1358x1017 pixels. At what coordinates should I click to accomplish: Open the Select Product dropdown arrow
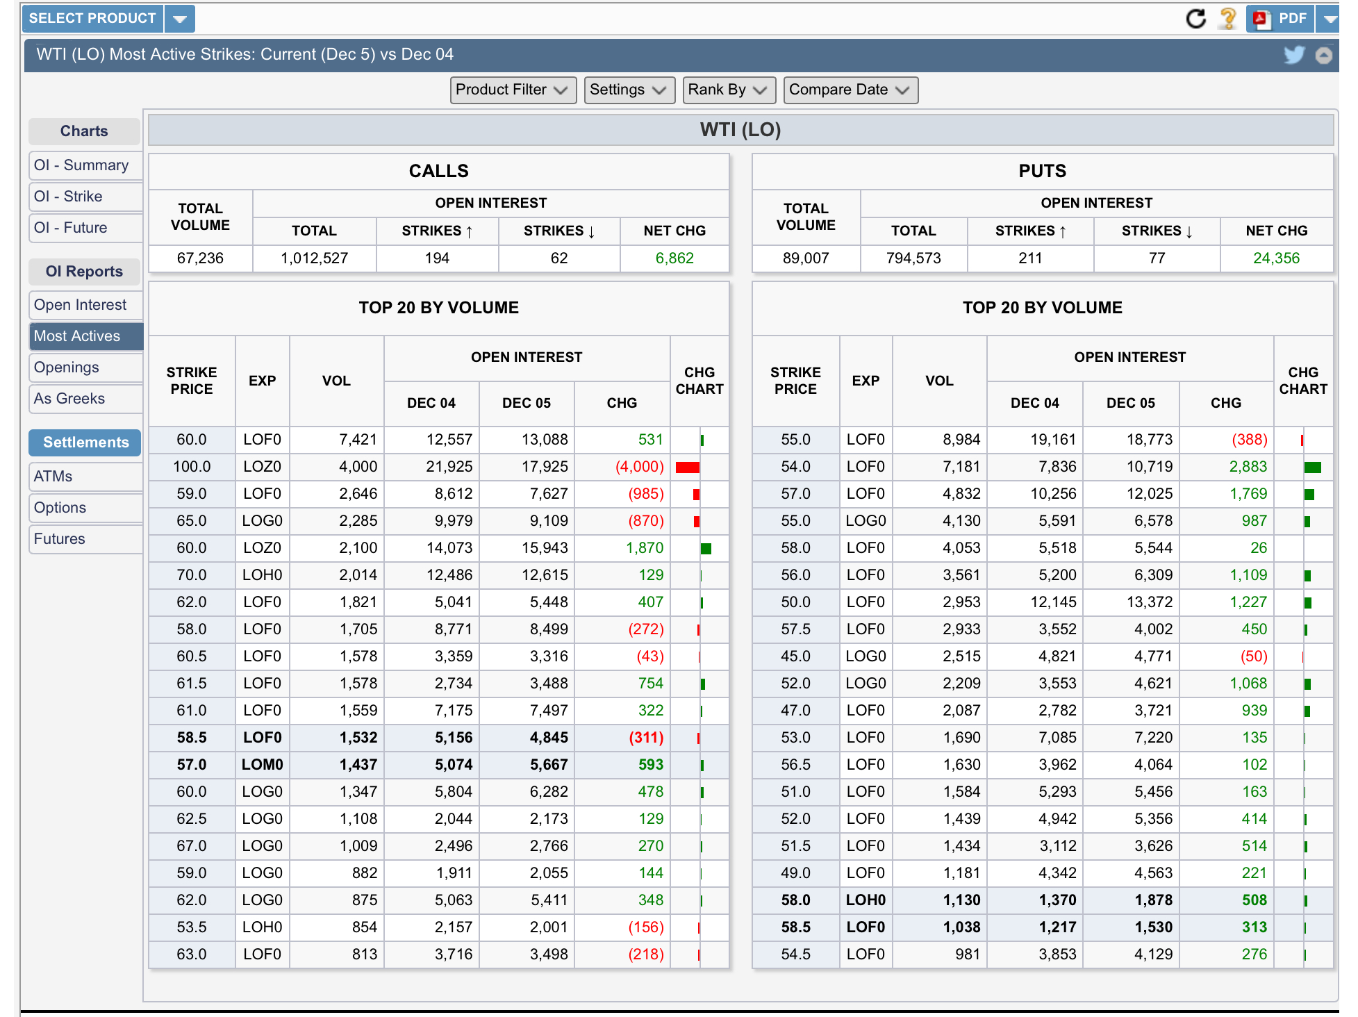click(179, 19)
